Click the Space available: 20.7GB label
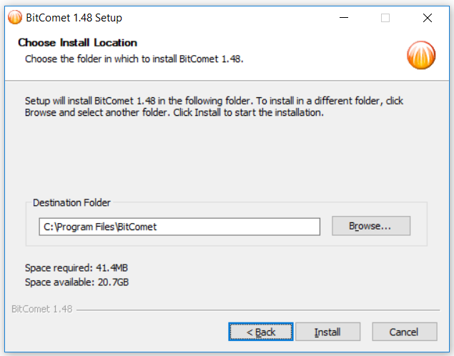 click(x=77, y=282)
